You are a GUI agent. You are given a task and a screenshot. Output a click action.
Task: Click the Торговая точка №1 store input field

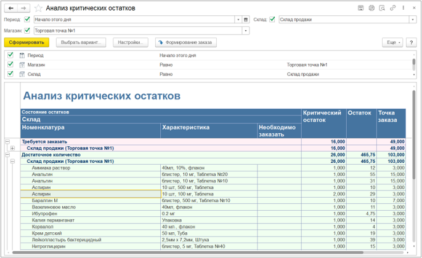(138, 31)
